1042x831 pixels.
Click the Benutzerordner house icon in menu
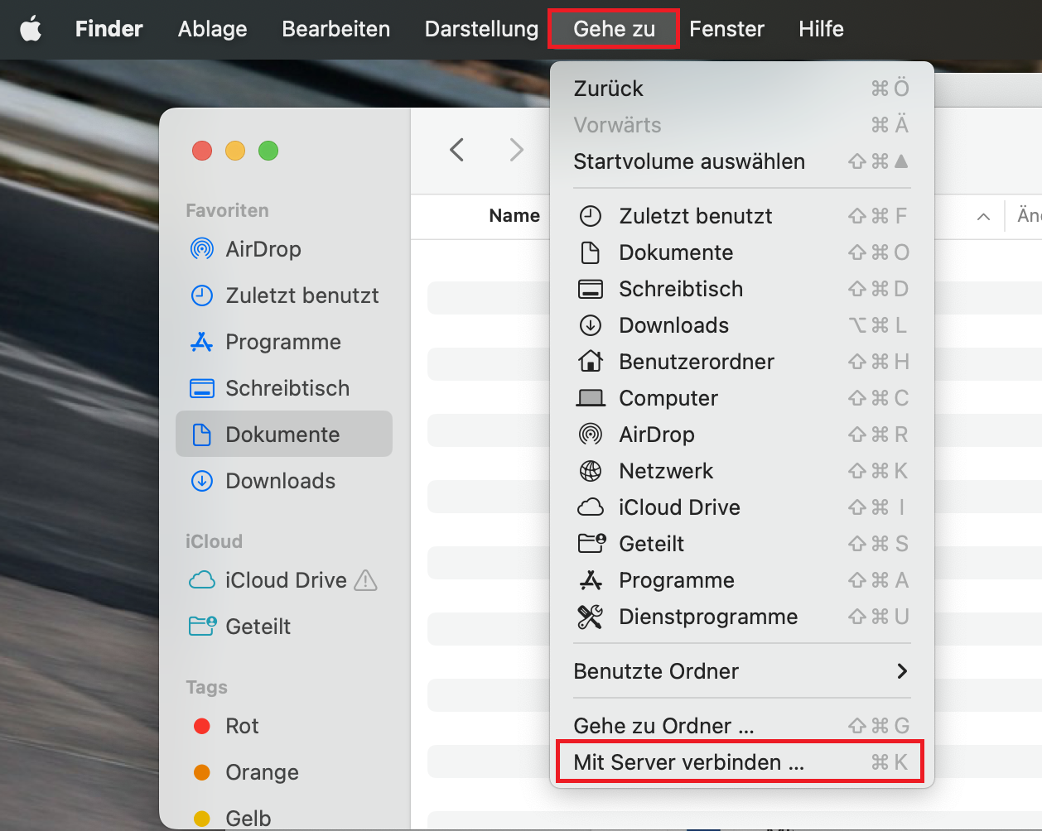591,362
